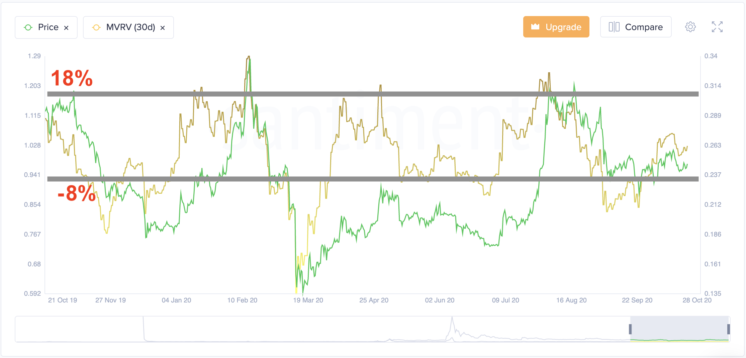
Task: Expand chart to fullscreen view
Action: click(x=717, y=27)
